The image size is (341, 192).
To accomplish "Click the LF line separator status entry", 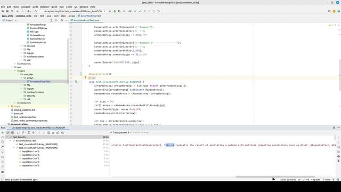I will [299, 180].
